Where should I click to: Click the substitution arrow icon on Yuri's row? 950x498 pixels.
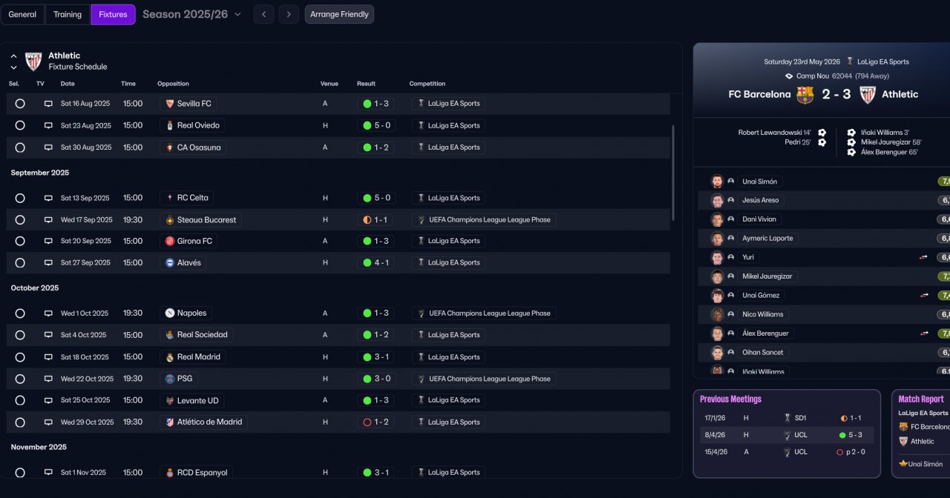point(924,257)
